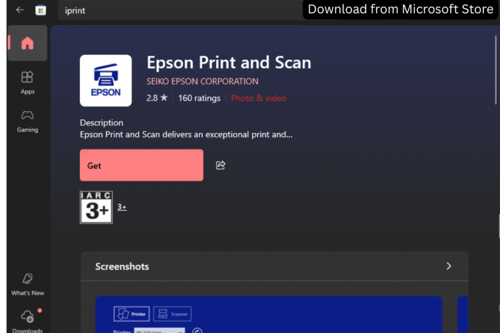The height and width of the screenshot is (333, 500).
Task: Click the Printer tab in the screenshot
Action: [131, 314]
